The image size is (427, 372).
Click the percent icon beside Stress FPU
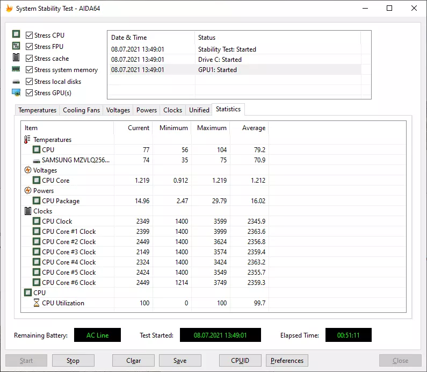(16, 46)
